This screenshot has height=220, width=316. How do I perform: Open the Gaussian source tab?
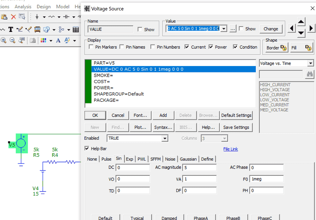tap(189, 159)
